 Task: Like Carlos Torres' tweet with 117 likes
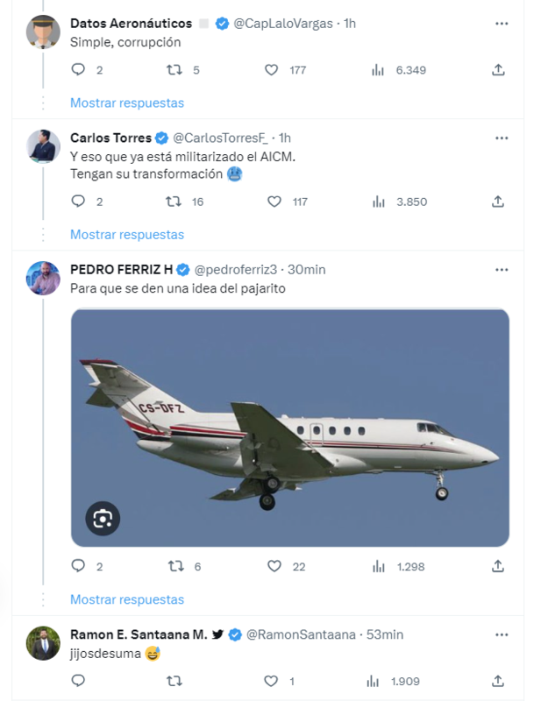(274, 202)
